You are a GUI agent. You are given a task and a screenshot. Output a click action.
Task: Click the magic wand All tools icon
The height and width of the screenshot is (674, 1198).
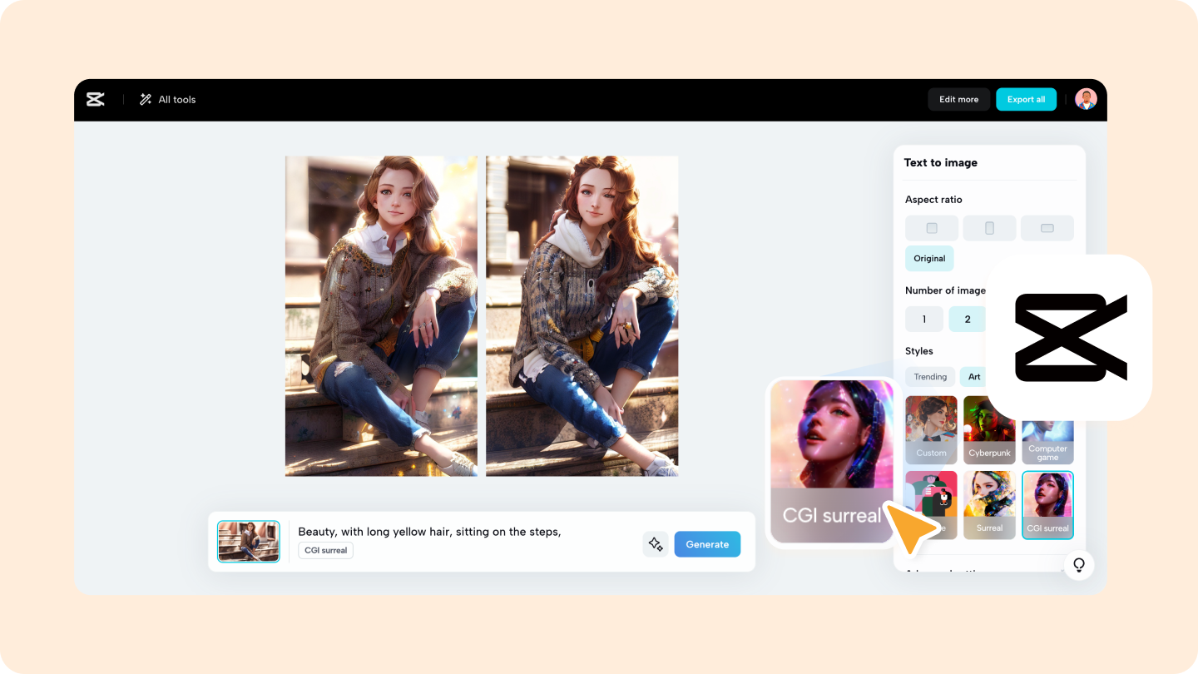point(146,100)
